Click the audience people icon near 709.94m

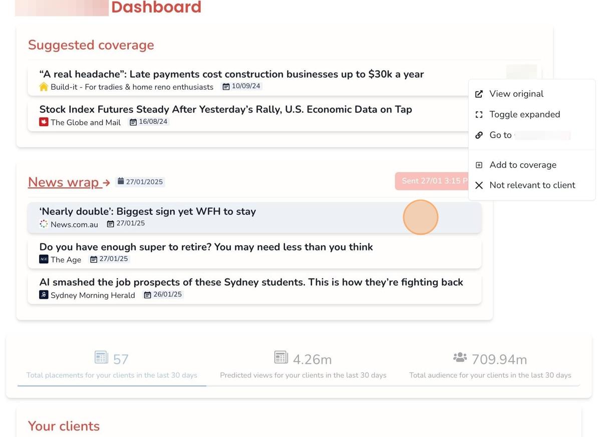coord(459,357)
